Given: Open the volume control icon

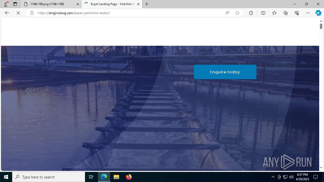Looking at the screenshot, I should click(291, 177).
